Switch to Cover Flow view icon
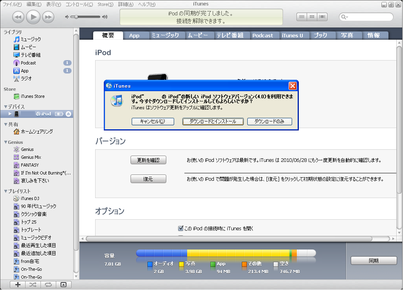403x290 pixels. coord(322,17)
